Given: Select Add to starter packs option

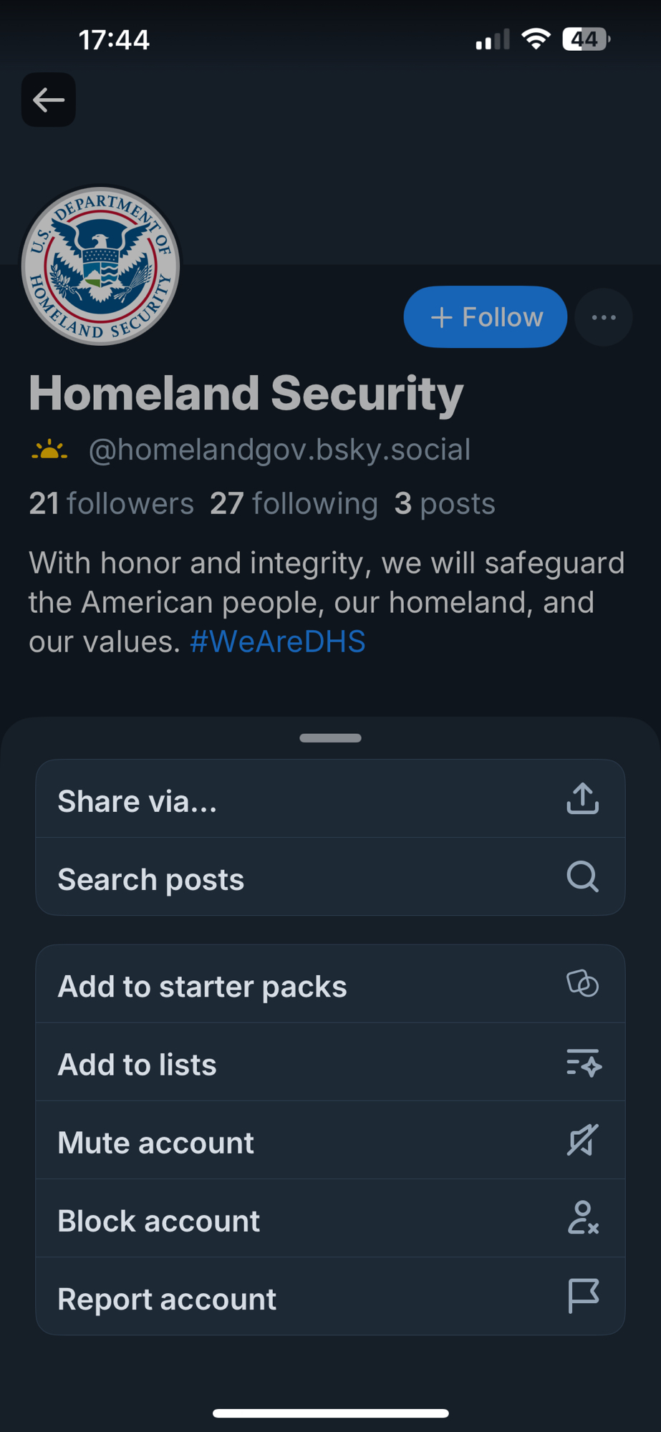Looking at the screenshot, I should 203,987.
